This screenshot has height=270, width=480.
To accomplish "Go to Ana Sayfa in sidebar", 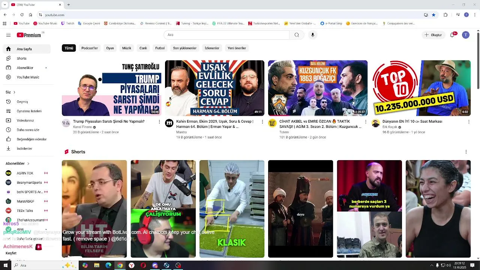I will [x=27, y=49].
